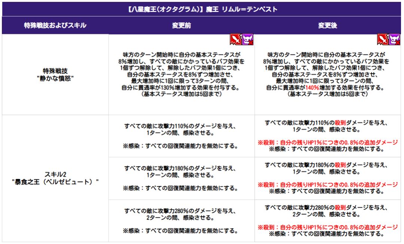The width and height of the screenshot is (404, 244).
Task: Click 変更後 ※感染 note in the 280% row
Action: click(327, 234)
